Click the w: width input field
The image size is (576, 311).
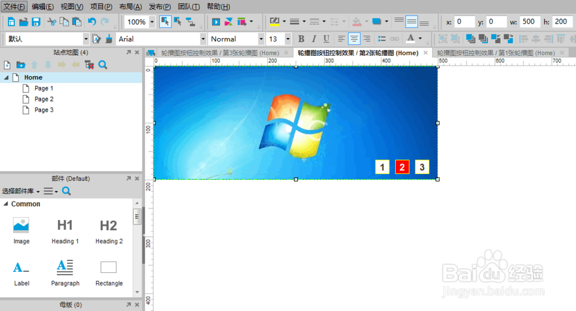[530, 22]
